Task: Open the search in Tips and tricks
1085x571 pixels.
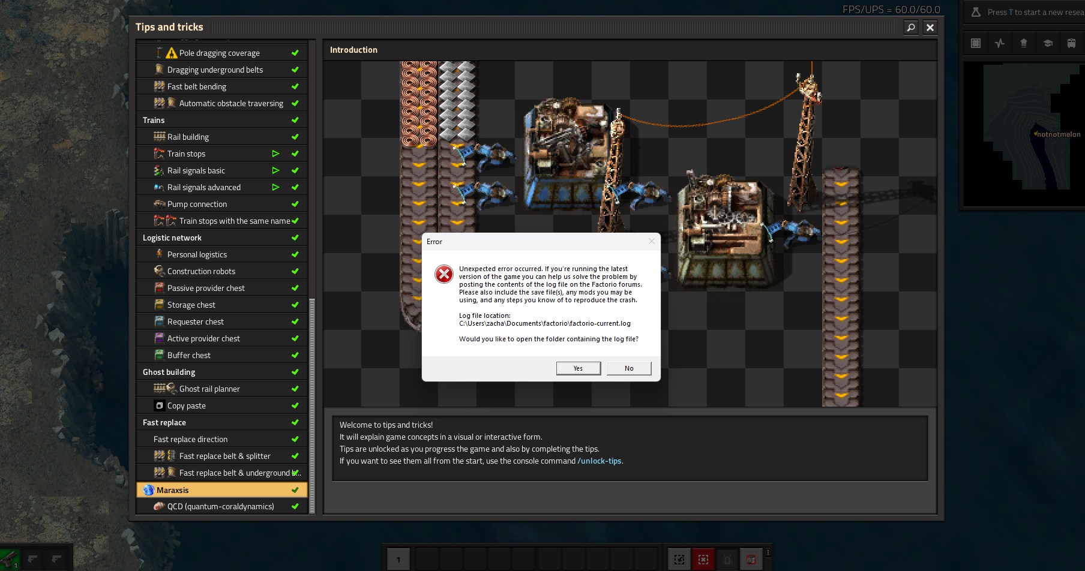Action: 911,27
